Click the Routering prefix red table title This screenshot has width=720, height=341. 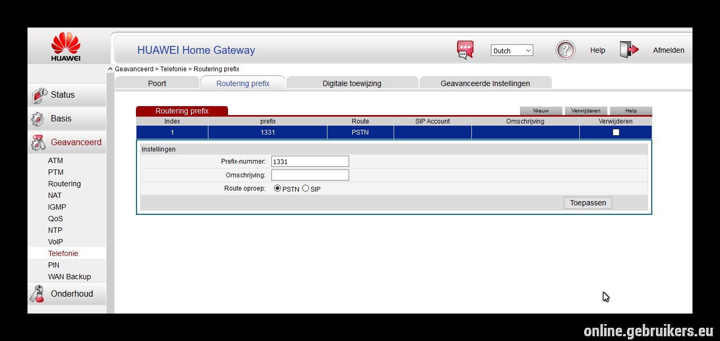182,111
